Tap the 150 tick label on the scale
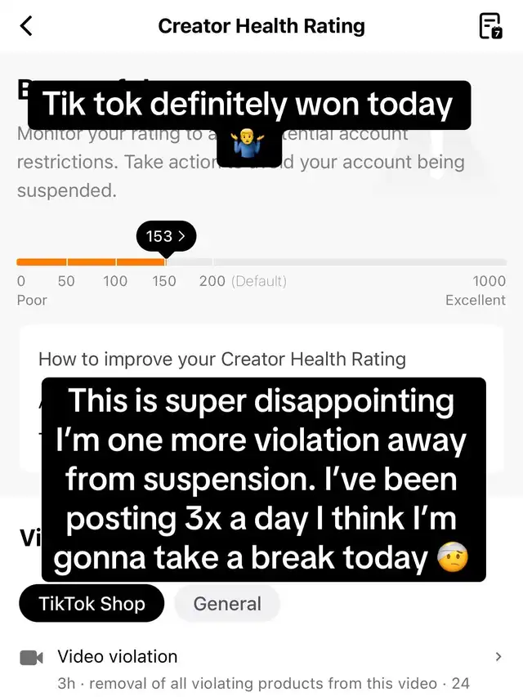The height and width of the screenshot is (697, 523). pyautogui.click(x=164, y=281)
